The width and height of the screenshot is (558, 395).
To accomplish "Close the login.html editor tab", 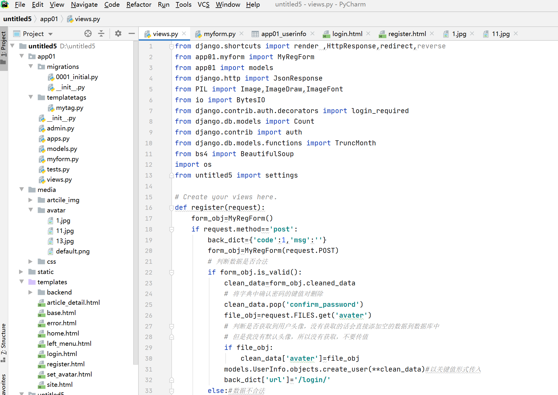I will point(368,34).
